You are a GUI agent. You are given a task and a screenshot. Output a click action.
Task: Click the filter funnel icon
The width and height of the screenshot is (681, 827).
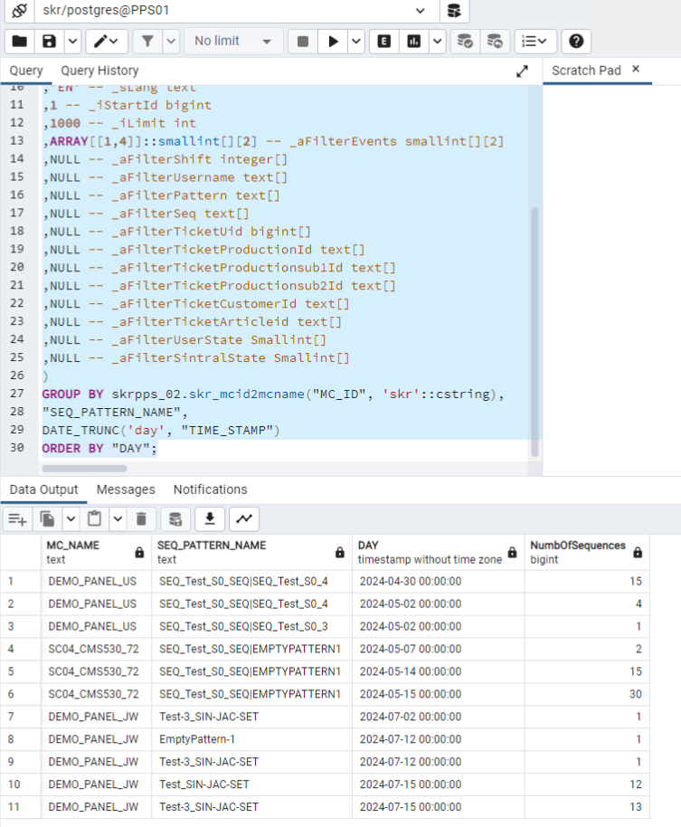coord(147,41)
